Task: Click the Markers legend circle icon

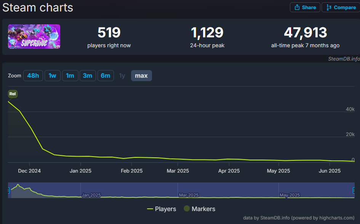Action: pos(187,208)
